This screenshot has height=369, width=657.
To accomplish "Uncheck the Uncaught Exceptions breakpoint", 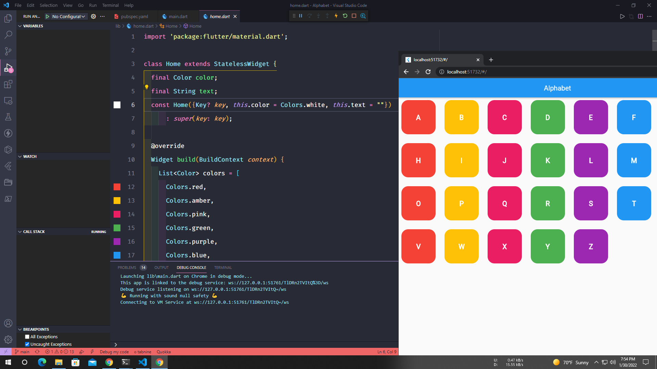I will [27, 344].
